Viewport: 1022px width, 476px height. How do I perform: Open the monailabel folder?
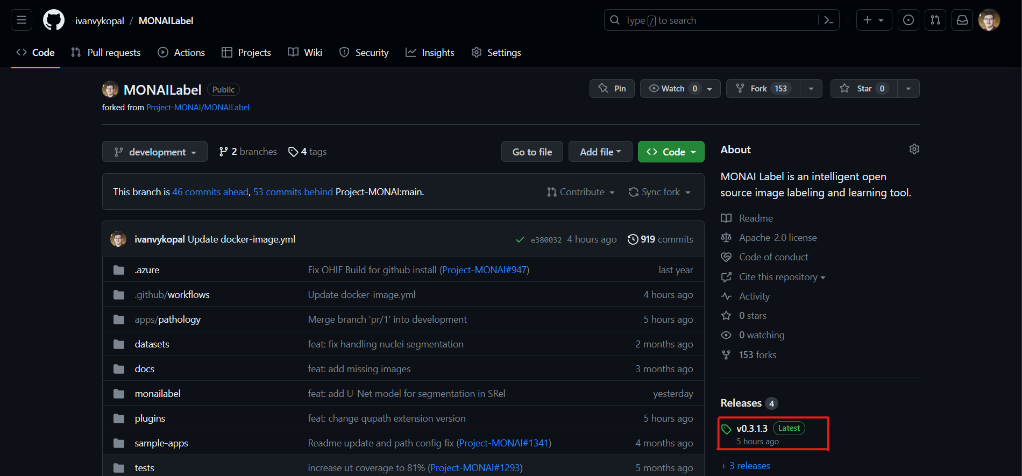(x=158, y=394)
